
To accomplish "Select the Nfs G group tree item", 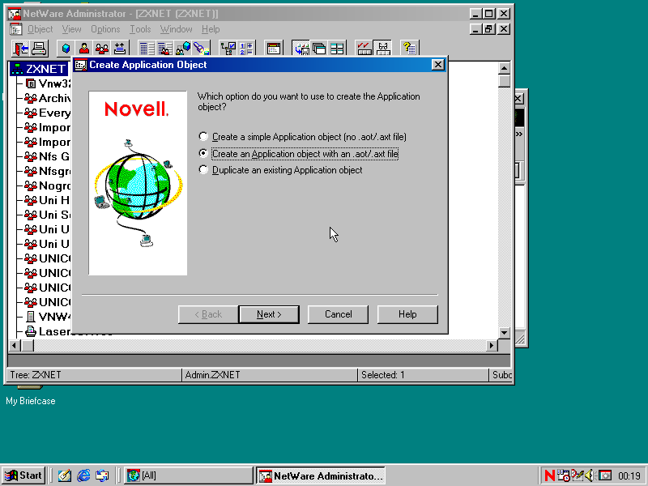I will [48, 156].
